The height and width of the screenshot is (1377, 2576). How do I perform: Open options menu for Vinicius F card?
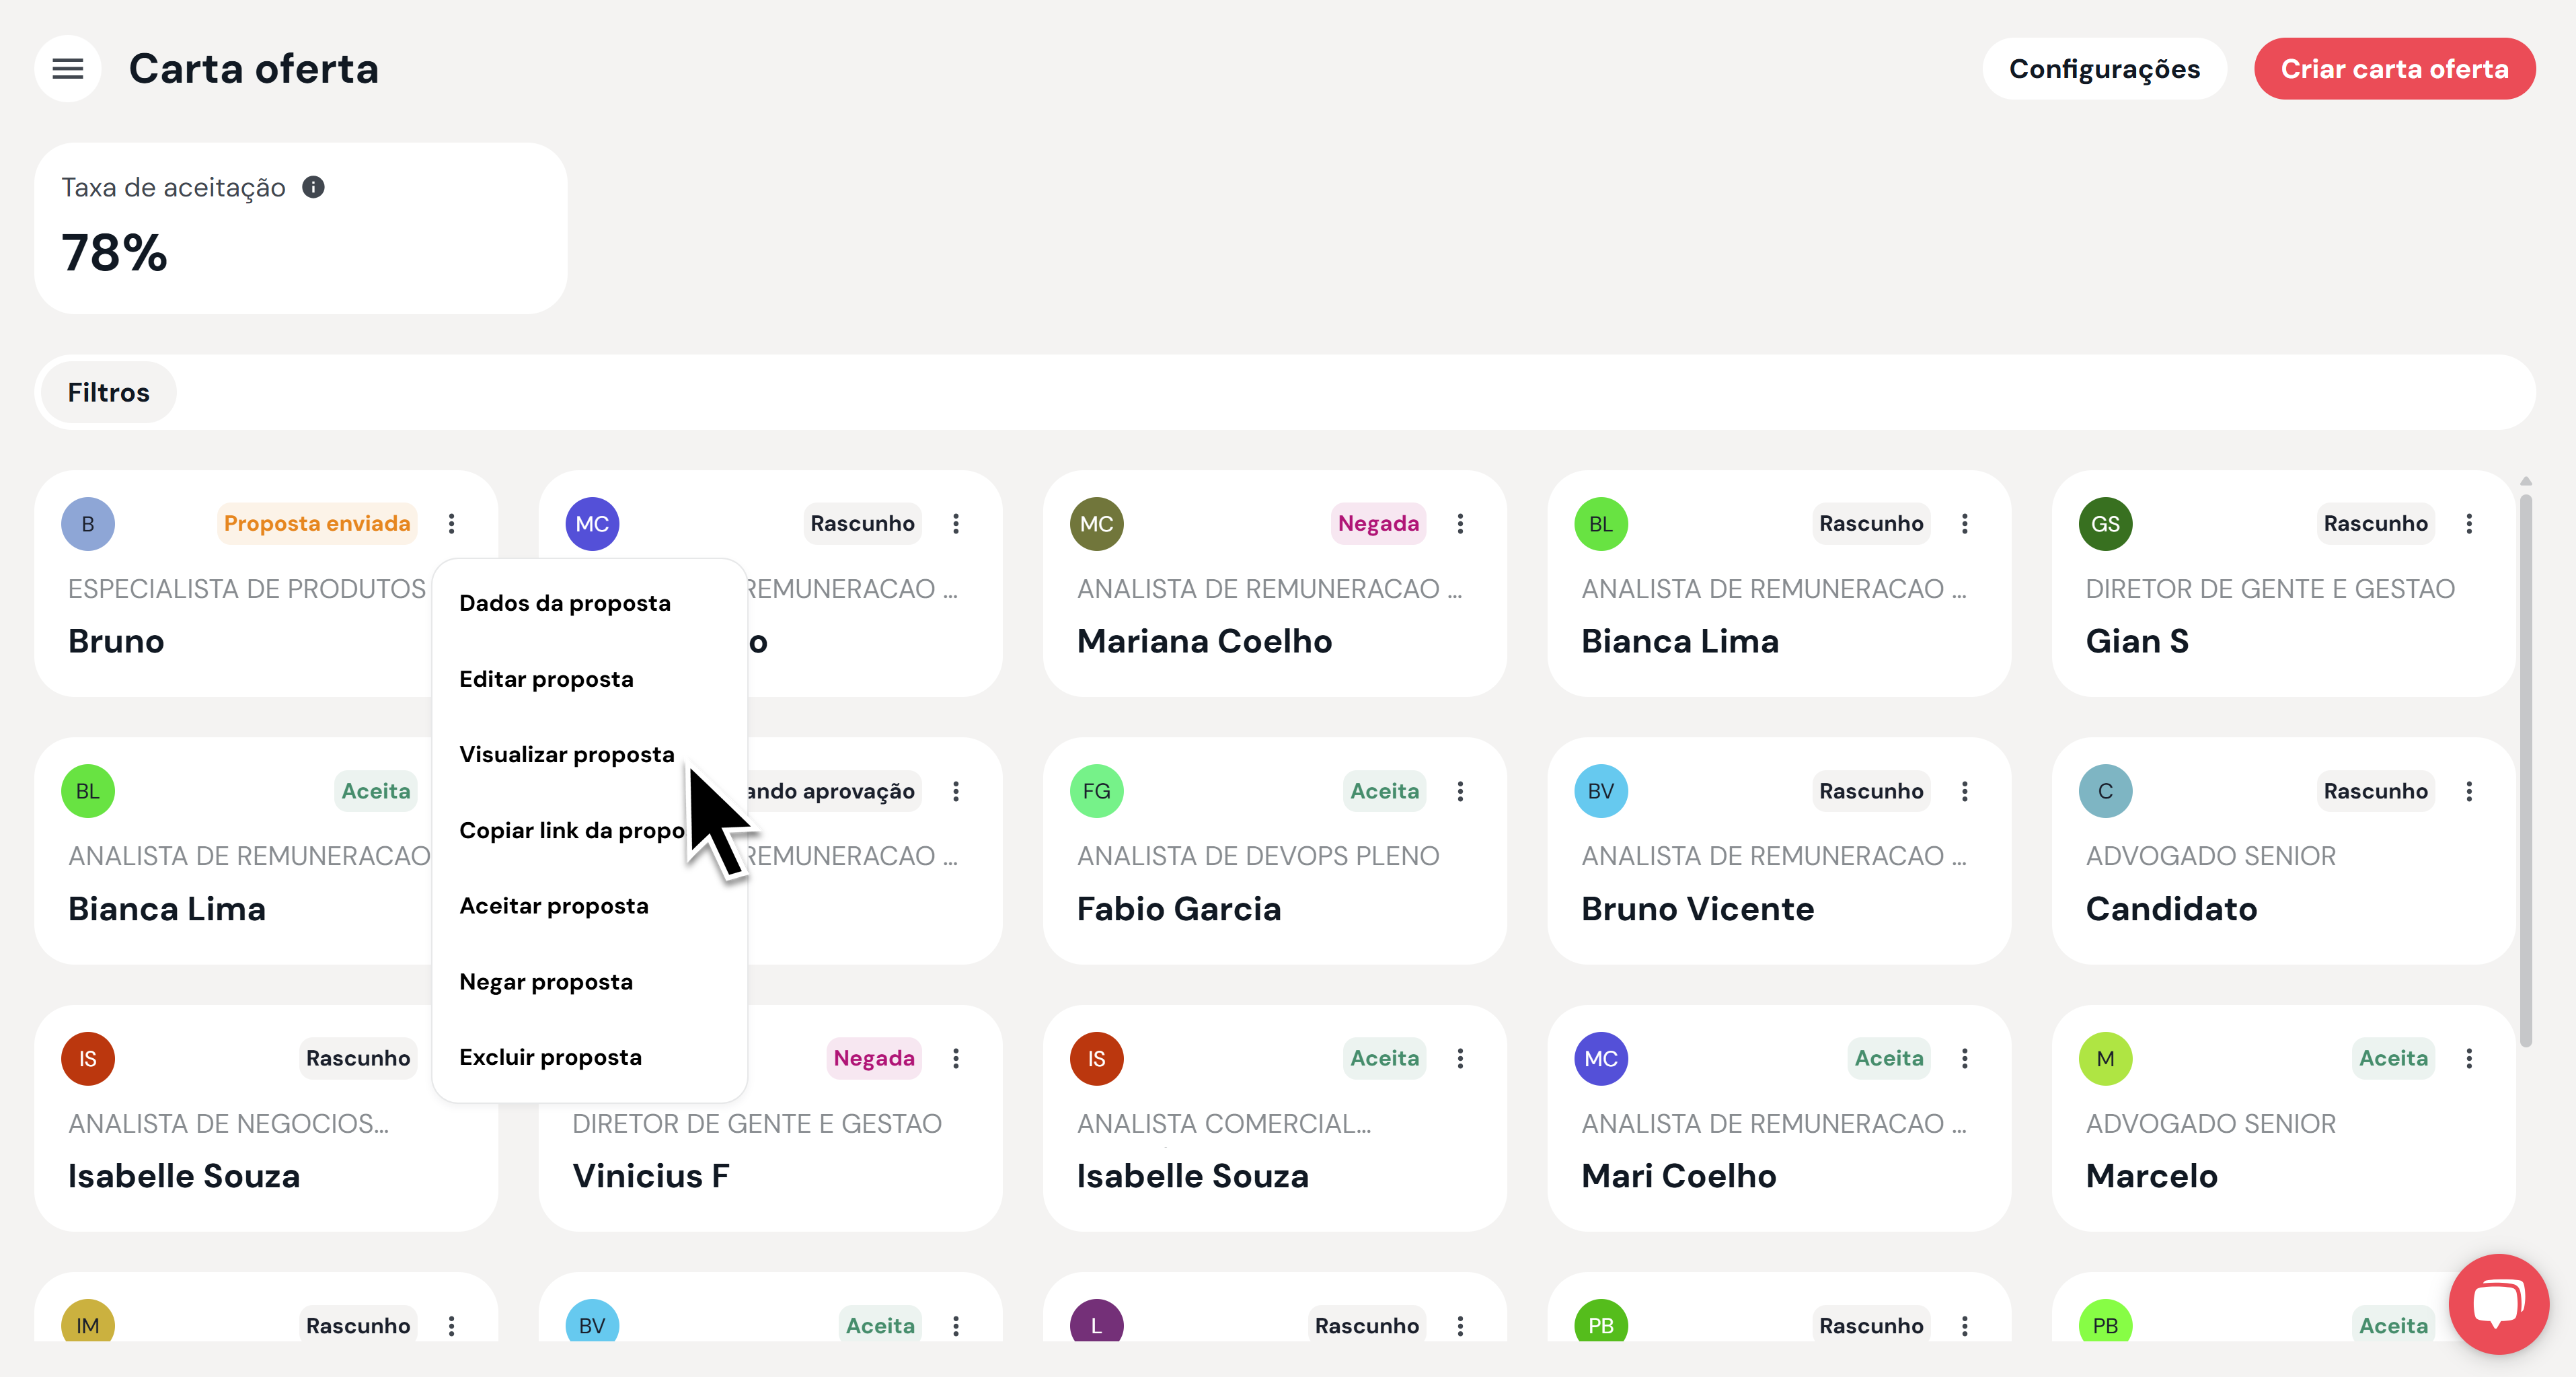point(955,1058)
